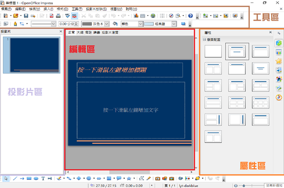Close the Properties sidebar panel
The width and height of the screenshot is (284, 188).
pyautogui.click(x=270, y=32)
